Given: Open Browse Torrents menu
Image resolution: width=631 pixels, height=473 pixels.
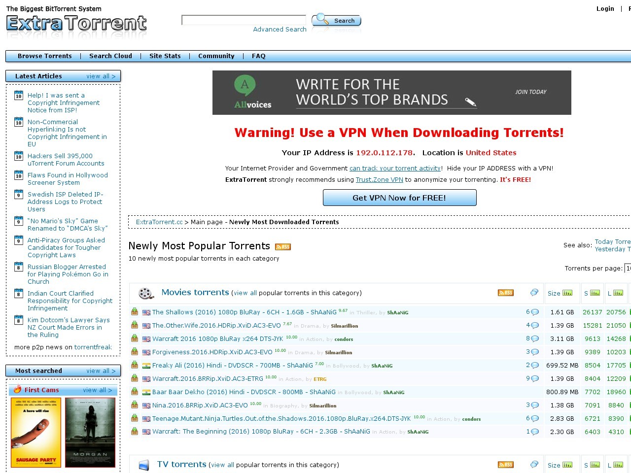Looking at the screenshot, I should [45, 56].
